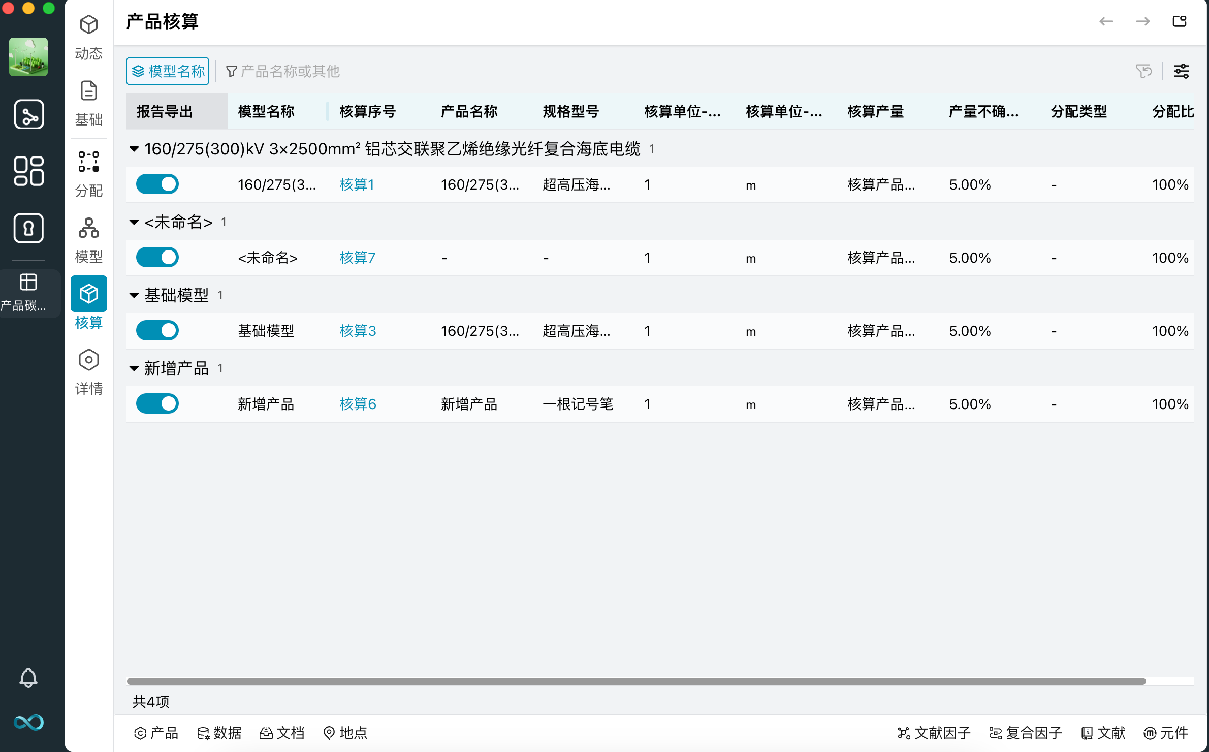Turn off report export for 新增产品 row
The height and width of the screenshot is (752, 1209).
coord(157,404)
